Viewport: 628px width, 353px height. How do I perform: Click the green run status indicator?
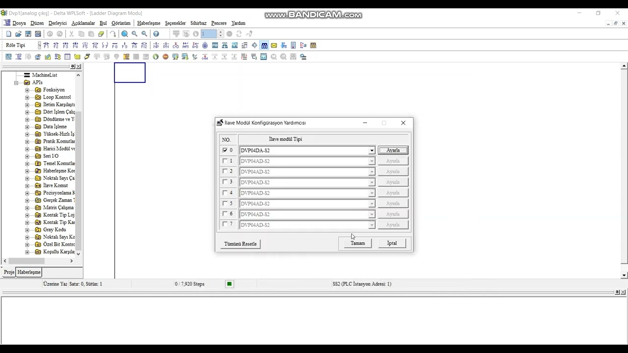[x=229, y=284]
